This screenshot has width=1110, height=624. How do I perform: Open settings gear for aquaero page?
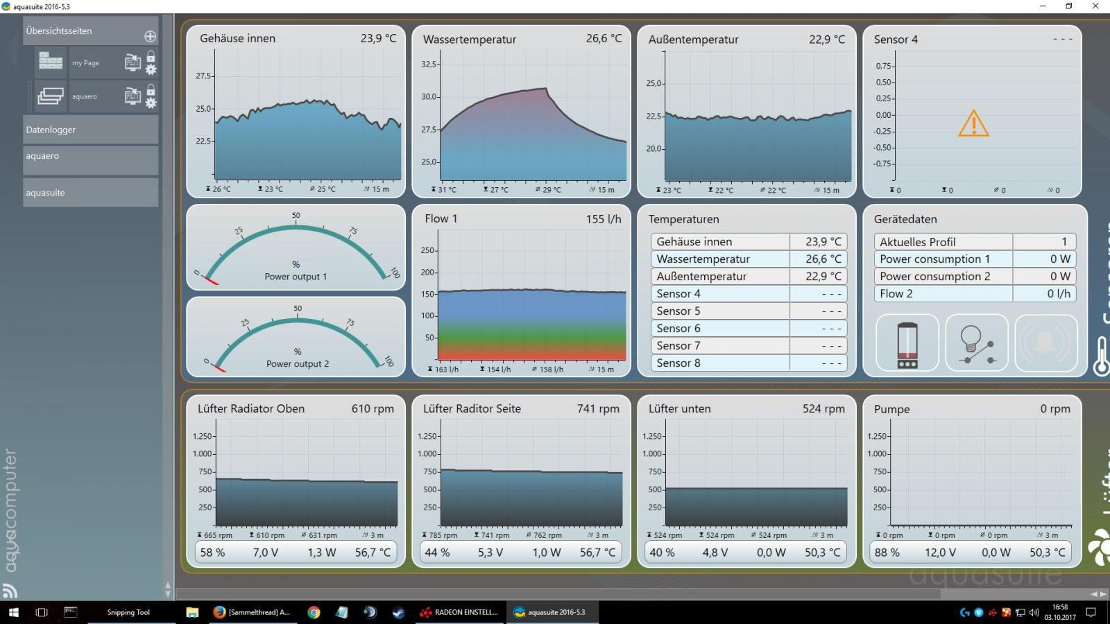point(151,103)
